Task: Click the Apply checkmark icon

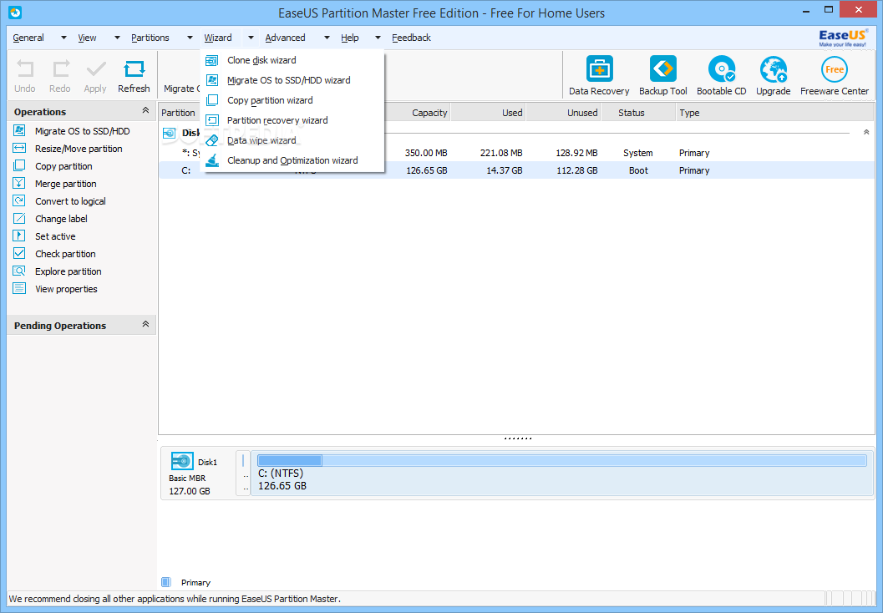Action: click(x=96, y=69)
